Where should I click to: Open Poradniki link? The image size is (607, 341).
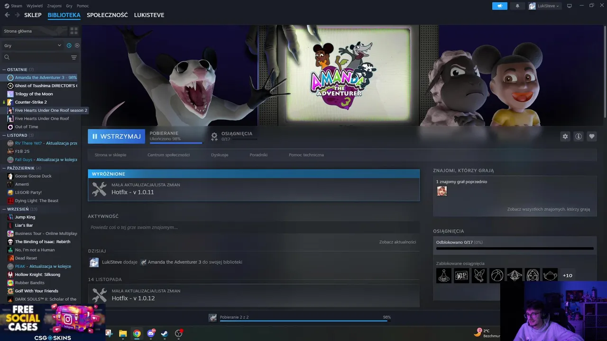[x=258, y=155]
